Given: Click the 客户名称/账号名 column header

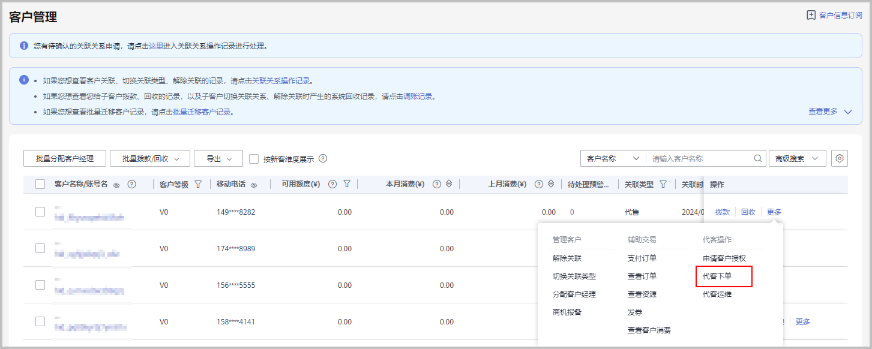Looking at the screenshot, I should [x=81, y=184].
